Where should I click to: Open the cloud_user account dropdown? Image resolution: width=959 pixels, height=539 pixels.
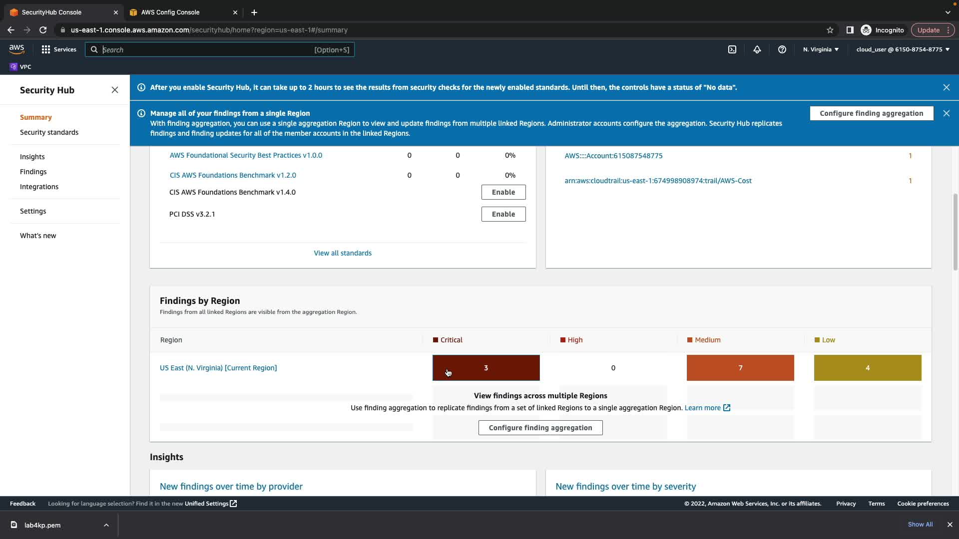point(903,49)
